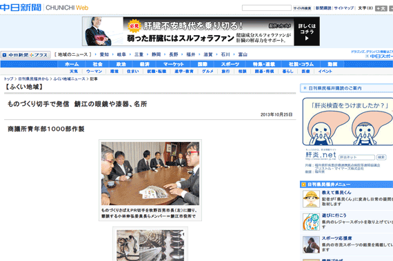Open the 遊びに行こう link
The image size is (393, 261).
click(334, 216)
